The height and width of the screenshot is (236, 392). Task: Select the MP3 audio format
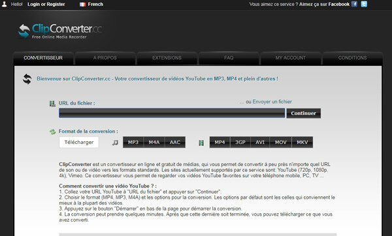click(x=133, y=142)
